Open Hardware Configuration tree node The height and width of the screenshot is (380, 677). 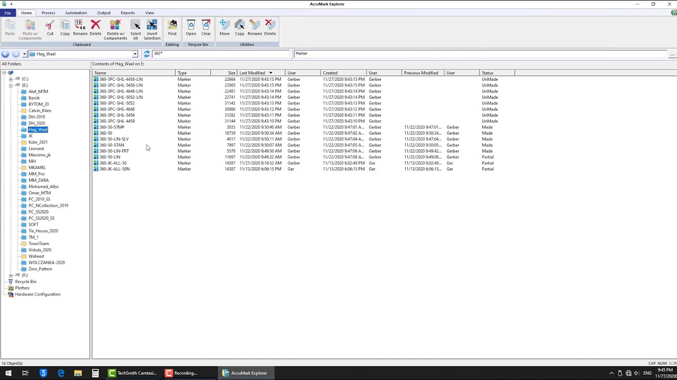click(38, 294)
